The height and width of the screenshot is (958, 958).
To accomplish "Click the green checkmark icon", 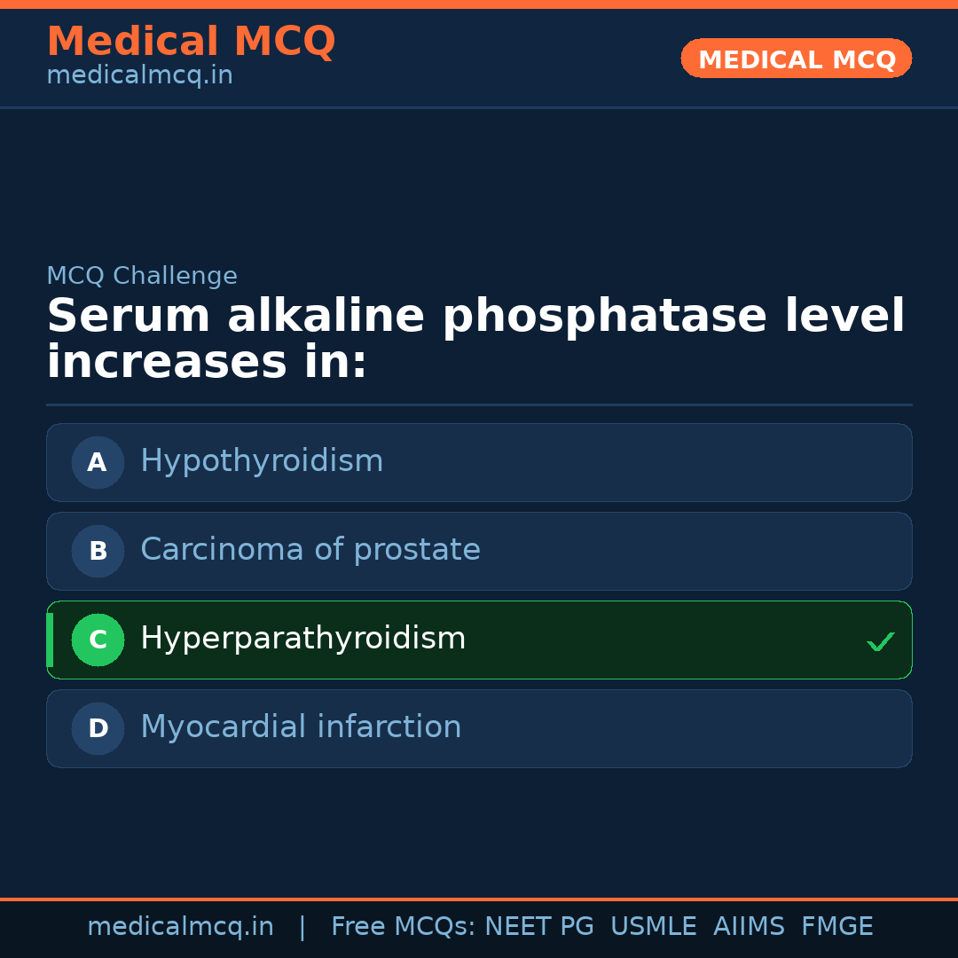I will (880, 641).
